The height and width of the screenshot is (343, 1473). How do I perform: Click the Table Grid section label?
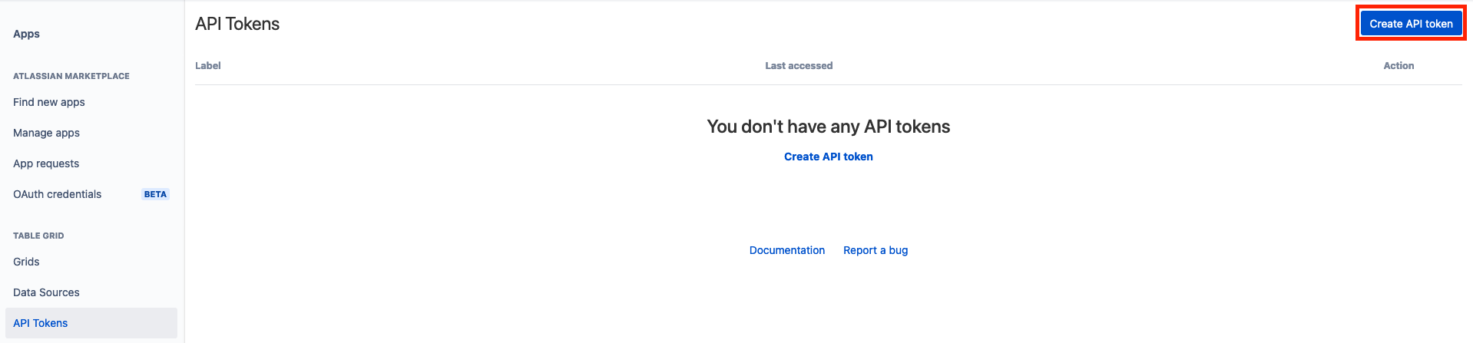click(x=38, y=236)
